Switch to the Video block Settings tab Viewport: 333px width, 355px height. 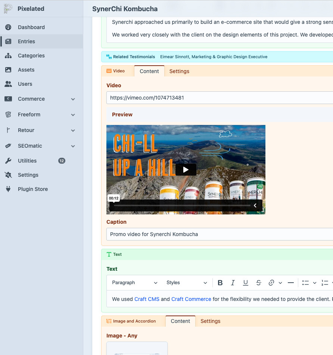[179, 71]
